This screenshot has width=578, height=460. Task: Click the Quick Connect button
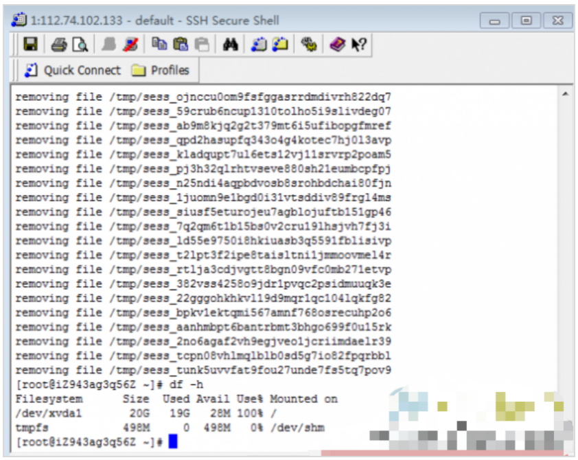tap(72, 71)
